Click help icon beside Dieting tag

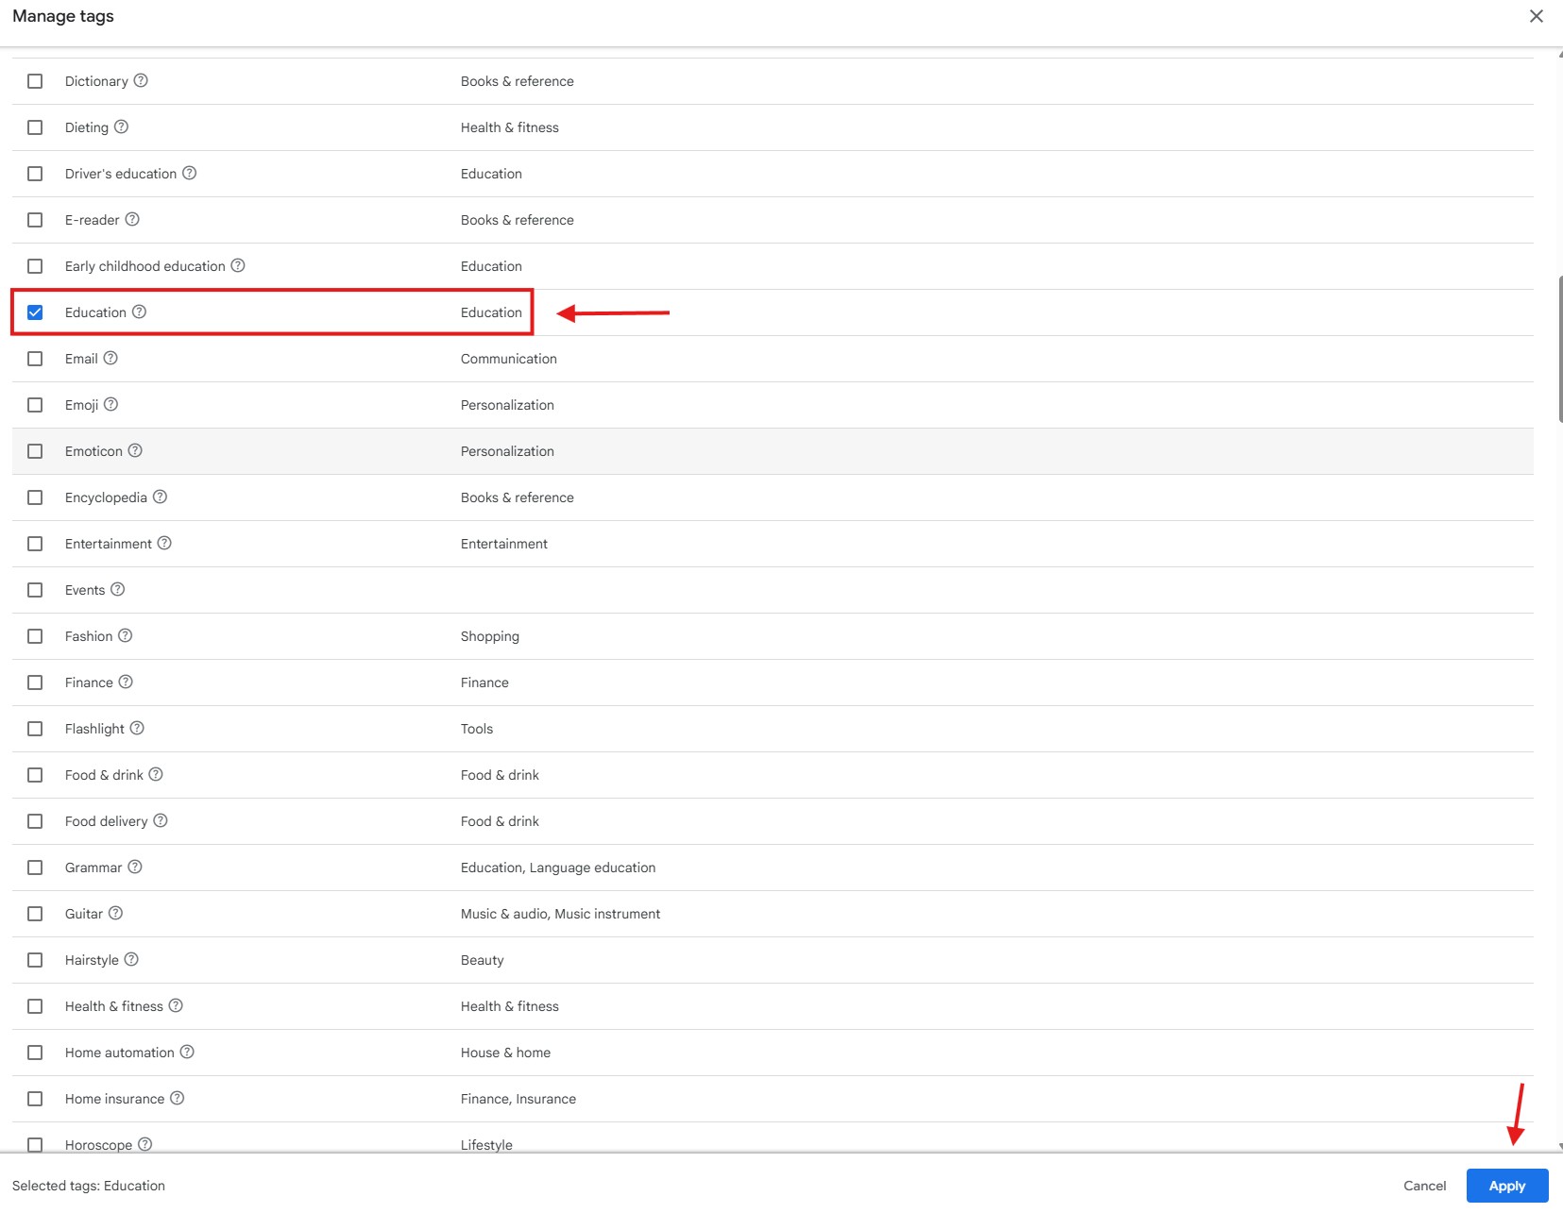(121, 127)
